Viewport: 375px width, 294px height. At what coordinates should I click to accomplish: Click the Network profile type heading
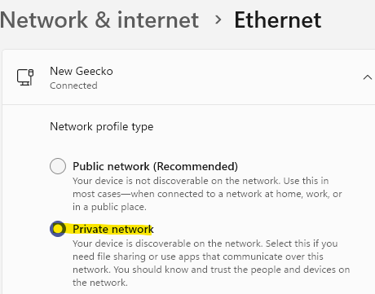coord(102,127)
